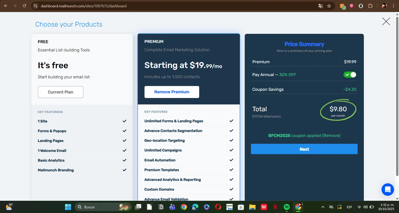This screenshot has width=399, height=213.
Task: Open Chrome's three-dot menu
Action: point(393,6)
